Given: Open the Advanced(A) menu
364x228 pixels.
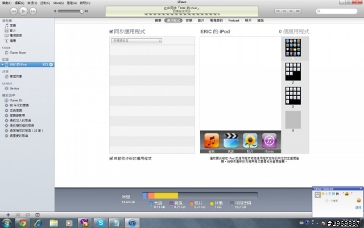Looking at the screenshot, I should (72, 3).
